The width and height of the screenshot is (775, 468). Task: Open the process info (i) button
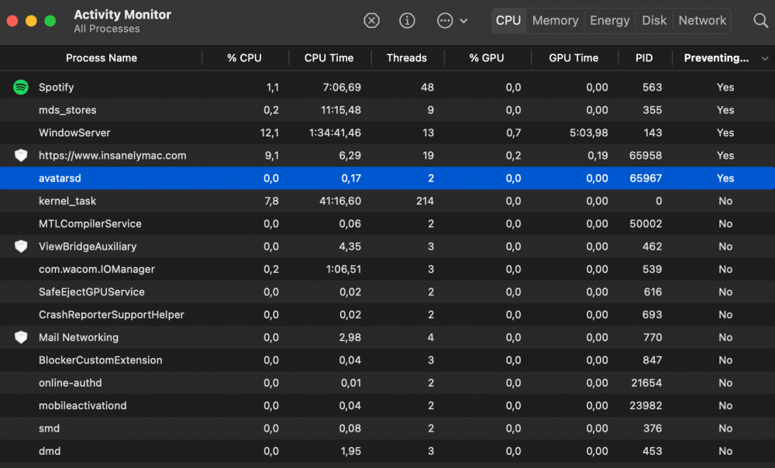(407, 21)
